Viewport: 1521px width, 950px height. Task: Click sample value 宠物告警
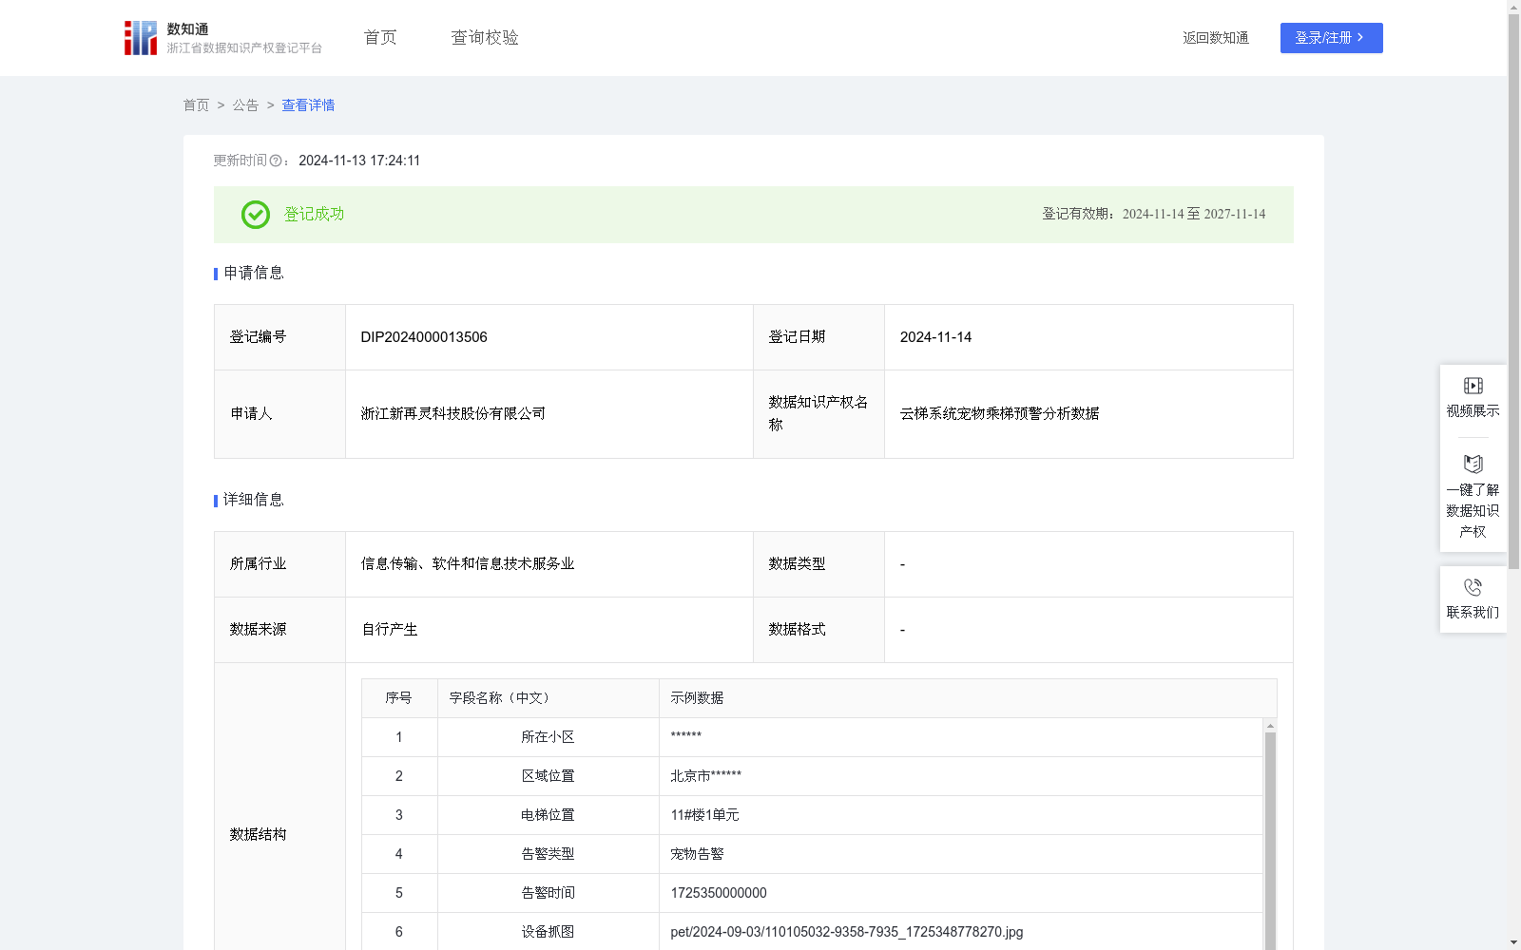pyautogui.click(x=697, y=854)
